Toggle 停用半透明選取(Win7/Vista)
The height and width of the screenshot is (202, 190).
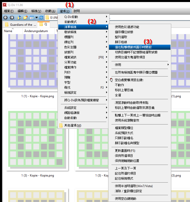point(140,186)
